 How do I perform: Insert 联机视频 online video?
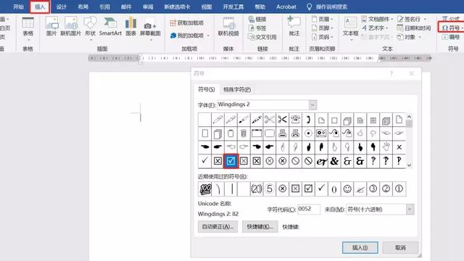(x=228, y=27)
